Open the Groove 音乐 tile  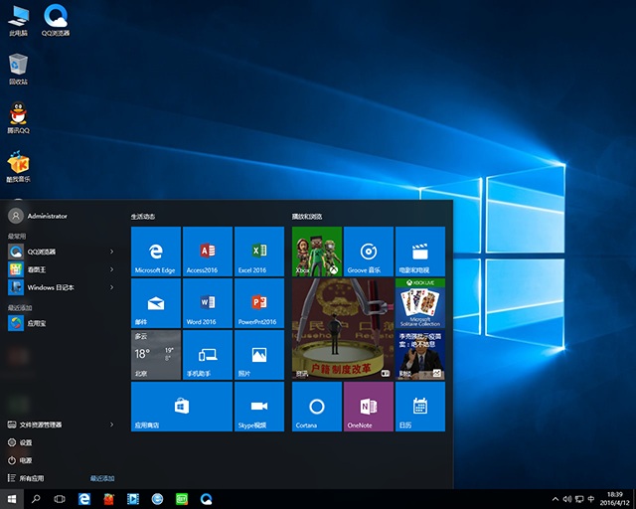click(368, 251)
